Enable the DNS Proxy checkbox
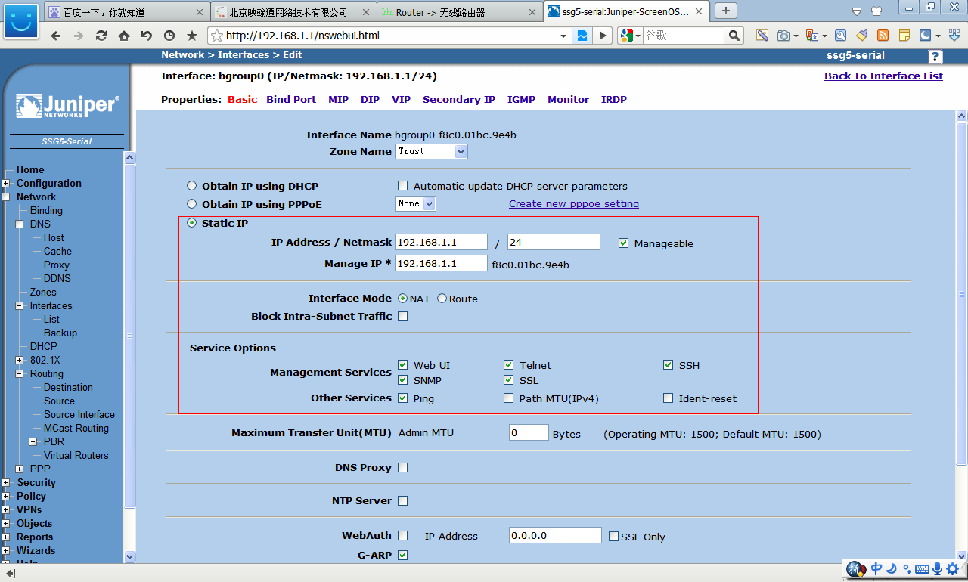968x582 pixels. (x=402, y=468)
